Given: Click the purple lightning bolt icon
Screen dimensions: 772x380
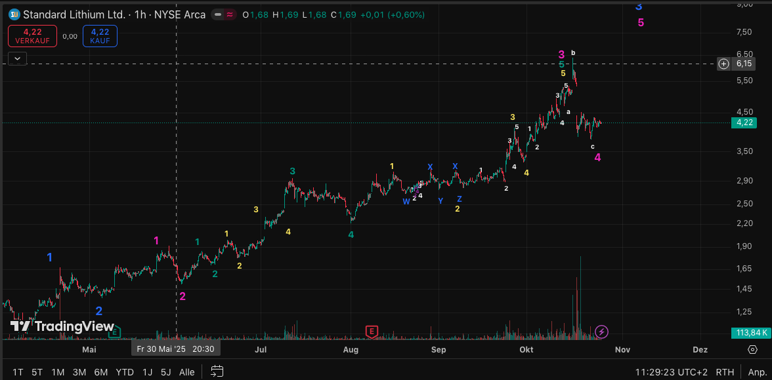Looking at the screenshot, I should click(x=601, y=332).
